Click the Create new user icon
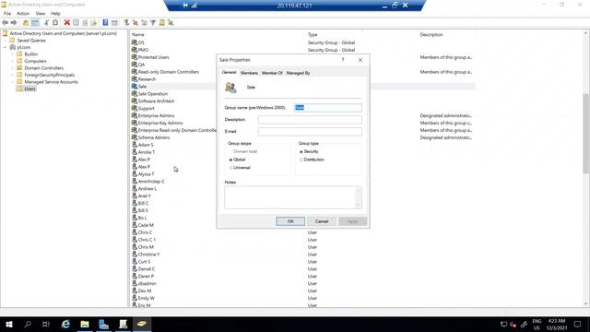 click(126, 22)
